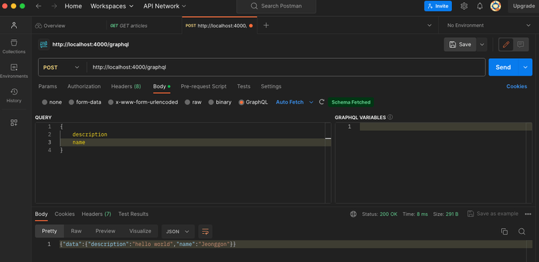Open response more options ellipsis

pyautogui.click(x=528, y=214)
